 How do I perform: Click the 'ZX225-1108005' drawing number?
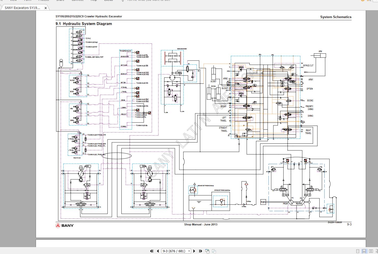point(335,222)
